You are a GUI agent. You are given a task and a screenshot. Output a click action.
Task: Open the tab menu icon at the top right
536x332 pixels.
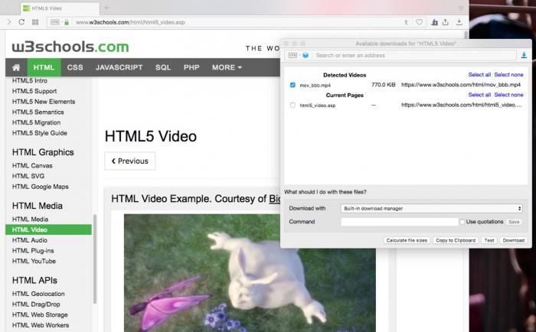click(460, 8)
